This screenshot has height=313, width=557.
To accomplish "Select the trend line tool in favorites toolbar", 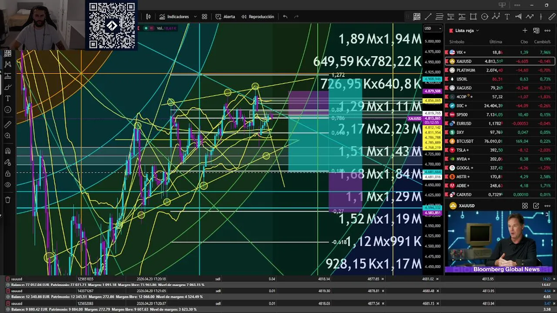I will pyautogui.click(x=428, y=17).
